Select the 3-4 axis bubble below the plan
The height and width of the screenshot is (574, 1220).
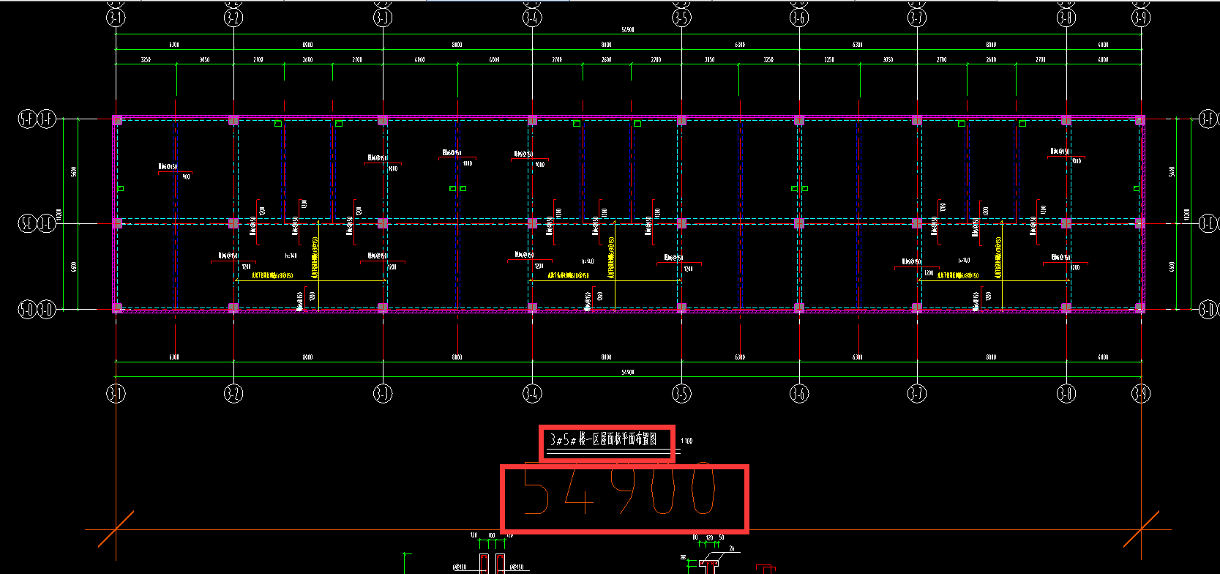[x=532, y=394]
